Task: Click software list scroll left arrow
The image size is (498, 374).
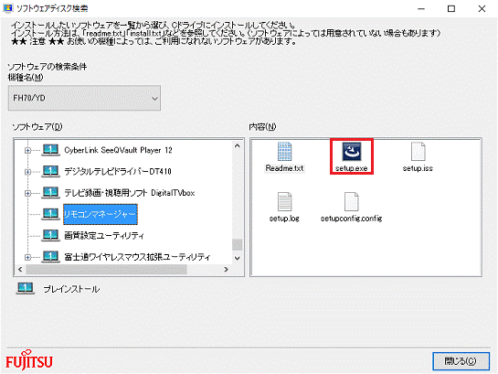Action: pos(20,270)
